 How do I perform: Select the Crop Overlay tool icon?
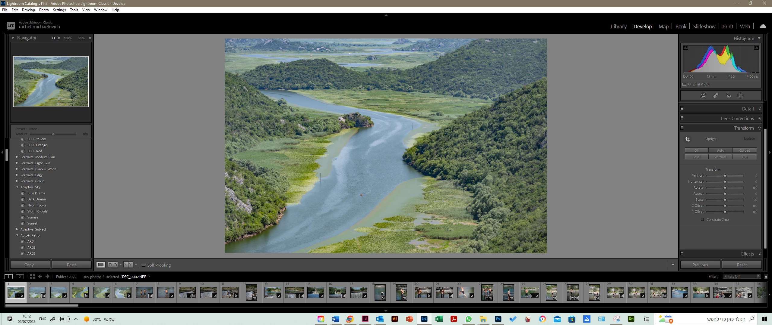click(x=703, y=96)
